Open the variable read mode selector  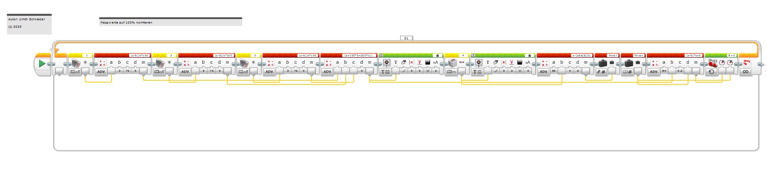click(627, 72)
